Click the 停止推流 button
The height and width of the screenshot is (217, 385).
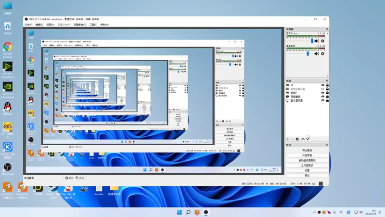pos(307,150)
